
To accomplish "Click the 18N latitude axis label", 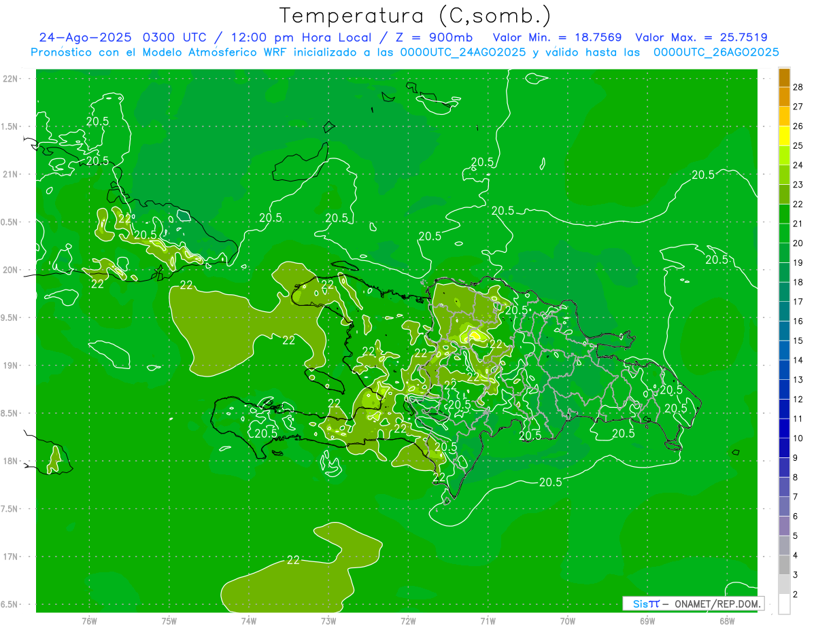I will 10,461.
